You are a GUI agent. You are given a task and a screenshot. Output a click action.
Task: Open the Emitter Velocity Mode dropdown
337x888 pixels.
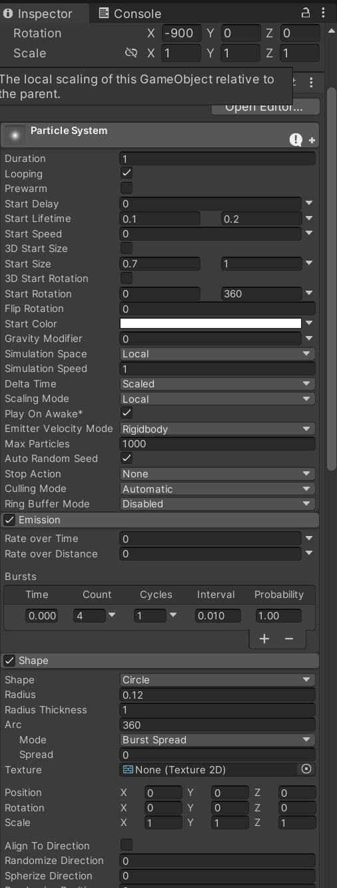[217, 429]
